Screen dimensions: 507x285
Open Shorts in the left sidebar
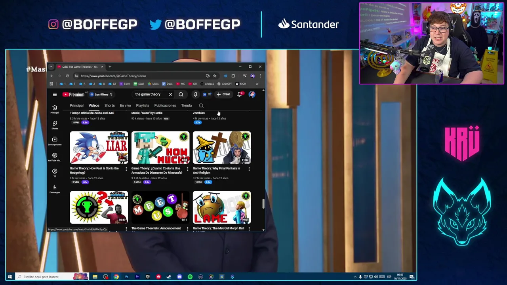[x=55, y=125]
